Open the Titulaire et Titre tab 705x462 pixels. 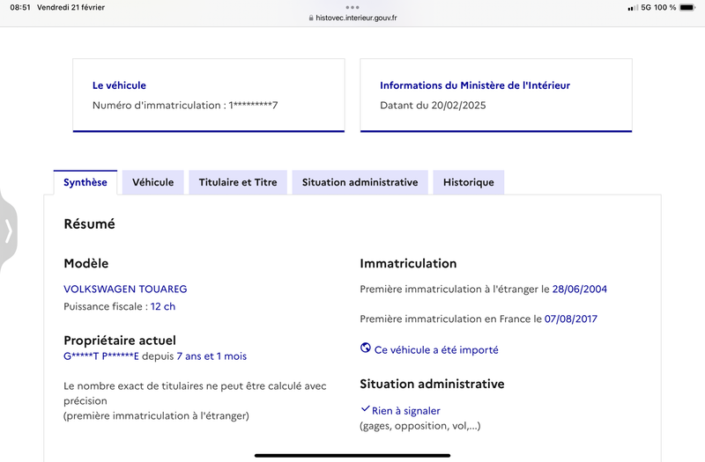pyautogui.click(x=238, y=182)
